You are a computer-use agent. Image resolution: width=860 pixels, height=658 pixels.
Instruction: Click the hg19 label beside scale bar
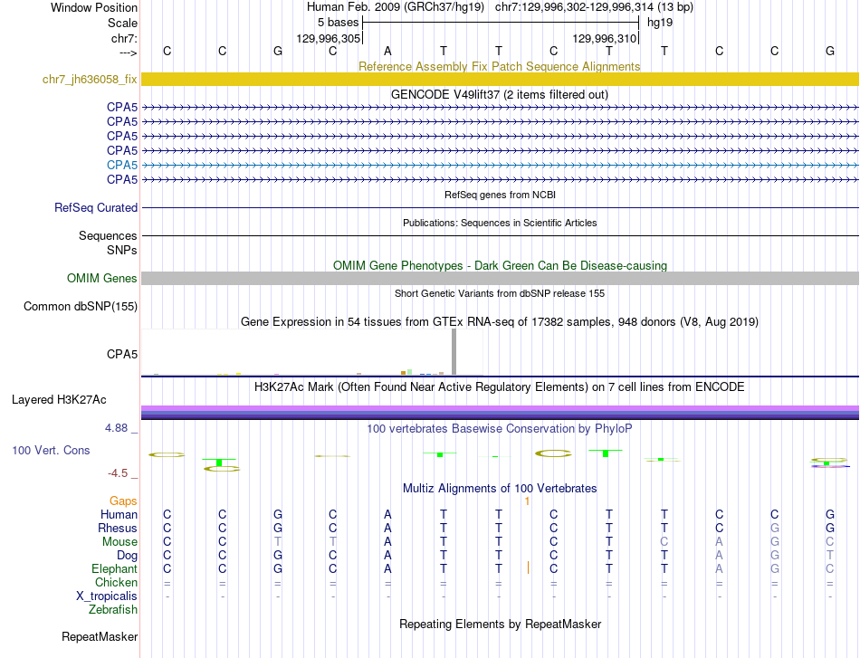click(660, 23)
